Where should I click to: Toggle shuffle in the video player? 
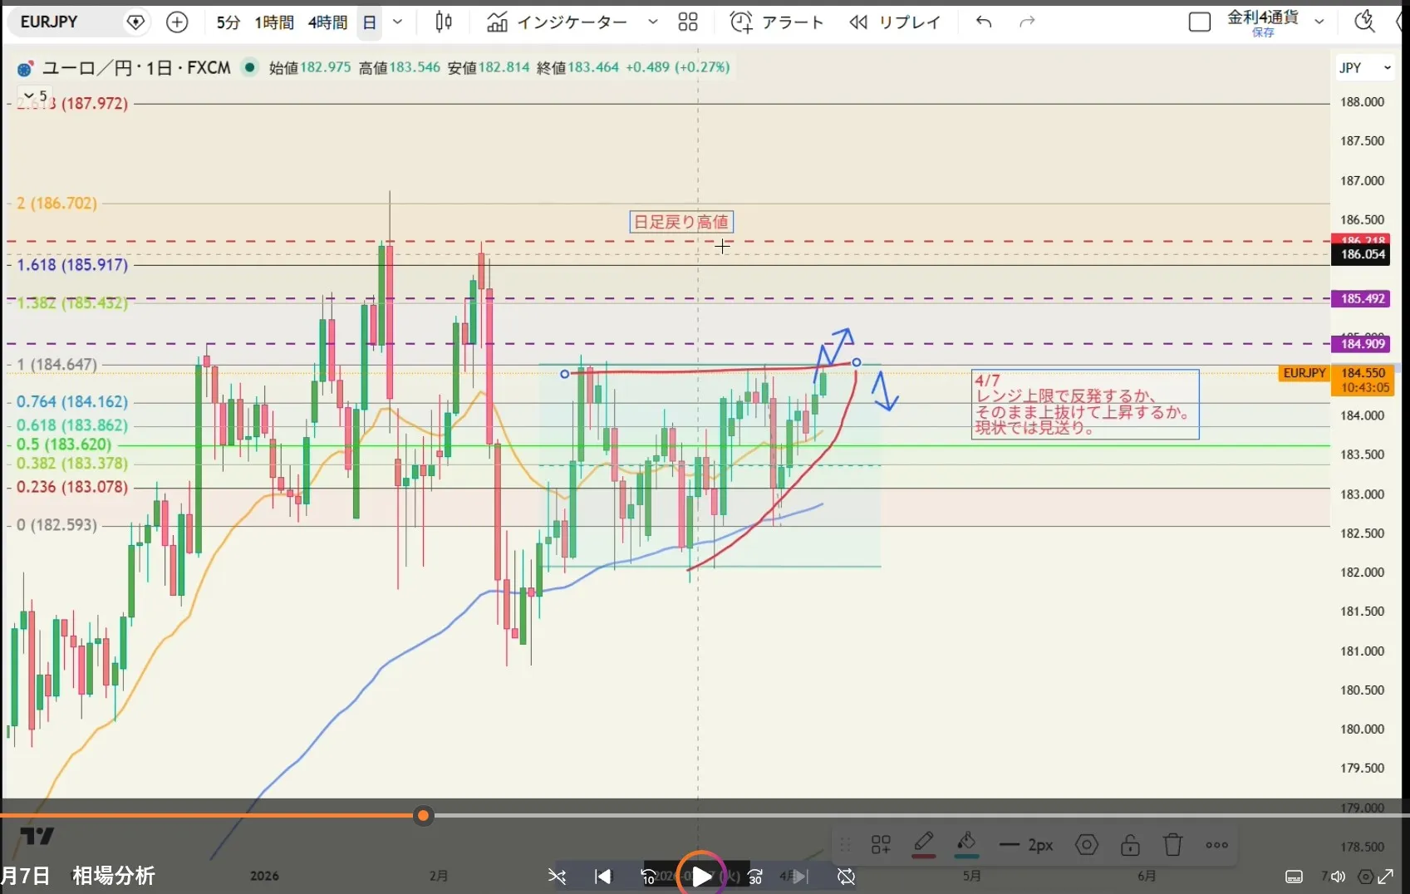pyautogui.click(x=557, y=877)
